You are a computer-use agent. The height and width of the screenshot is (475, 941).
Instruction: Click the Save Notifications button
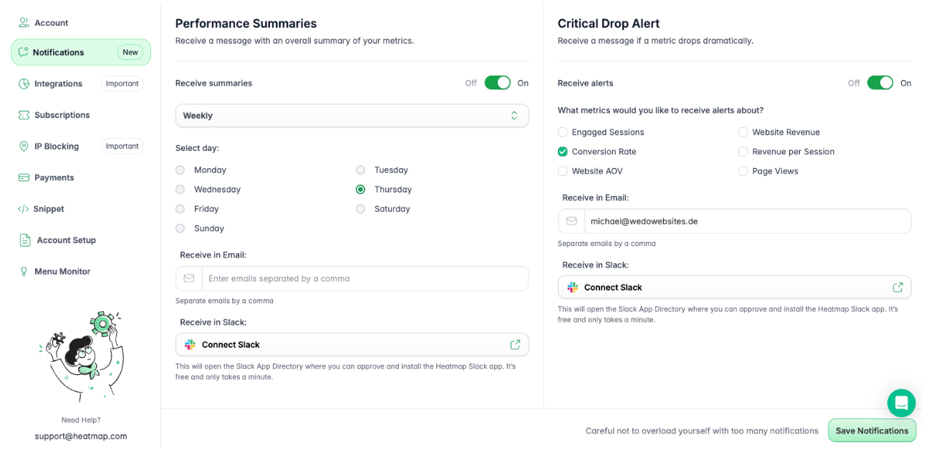(x=872, y=431)
